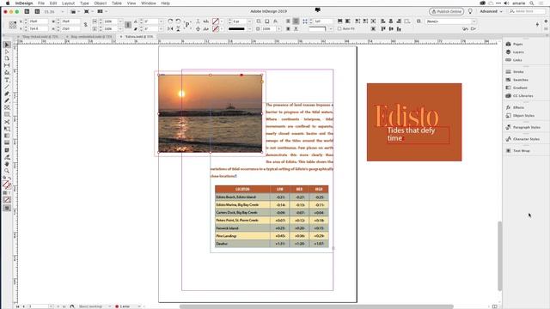Click the Publish Online button
The width and height of the screenshot is (550, 309).
coord(446,11)
